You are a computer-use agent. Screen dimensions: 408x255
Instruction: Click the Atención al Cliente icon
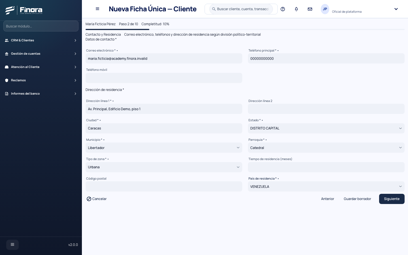pos(7,67)
